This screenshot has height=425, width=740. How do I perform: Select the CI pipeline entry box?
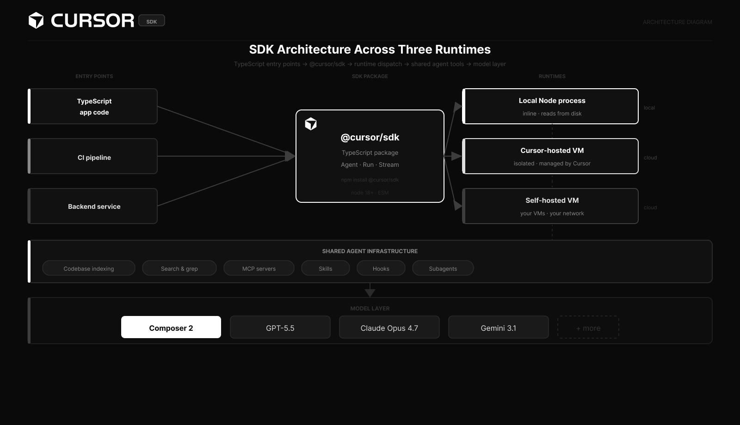92,156
